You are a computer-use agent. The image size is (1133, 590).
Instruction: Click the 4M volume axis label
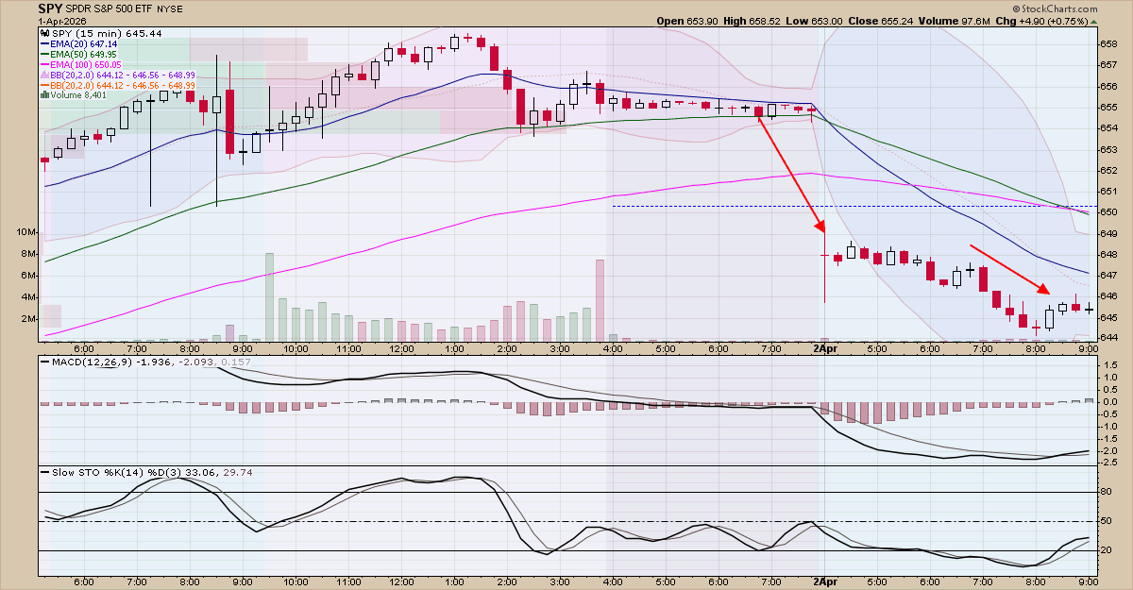pyautogui.click(x=28, y=297)
